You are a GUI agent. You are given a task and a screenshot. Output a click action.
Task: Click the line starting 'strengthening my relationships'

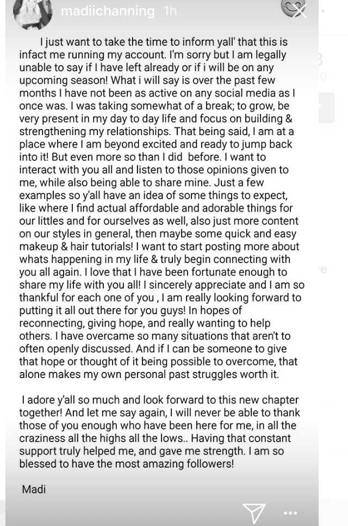[x=157, y=132]
